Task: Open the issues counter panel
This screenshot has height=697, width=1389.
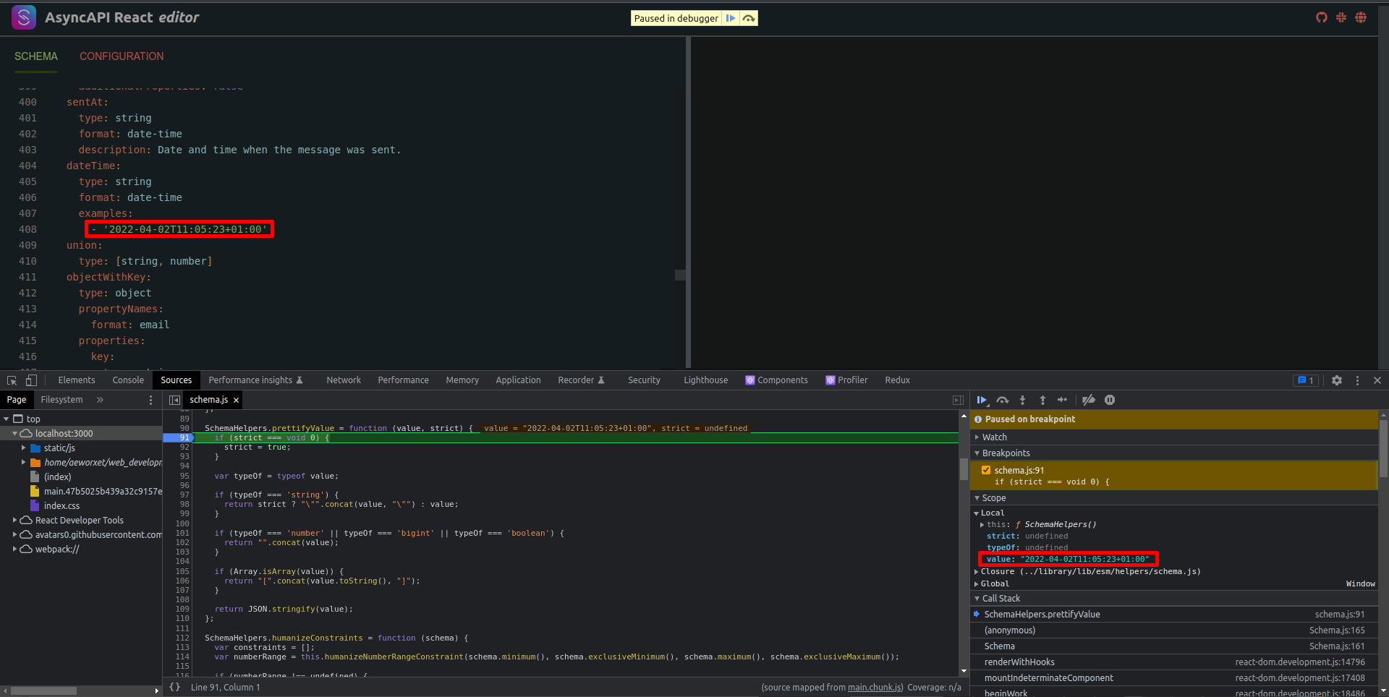Action: [1305, 380]
